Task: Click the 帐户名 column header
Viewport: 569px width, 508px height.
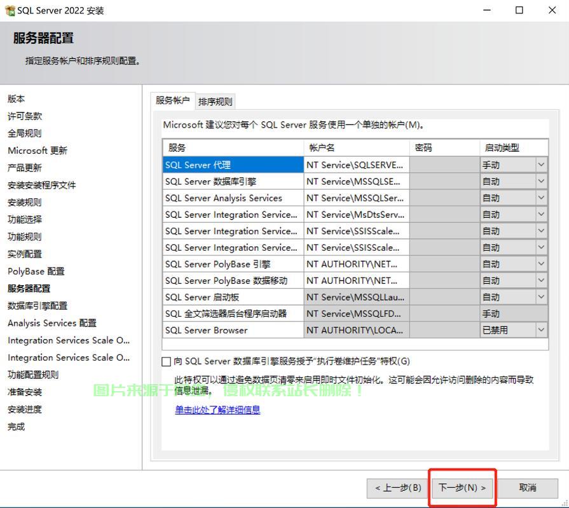Action: (x=357, y=147)
